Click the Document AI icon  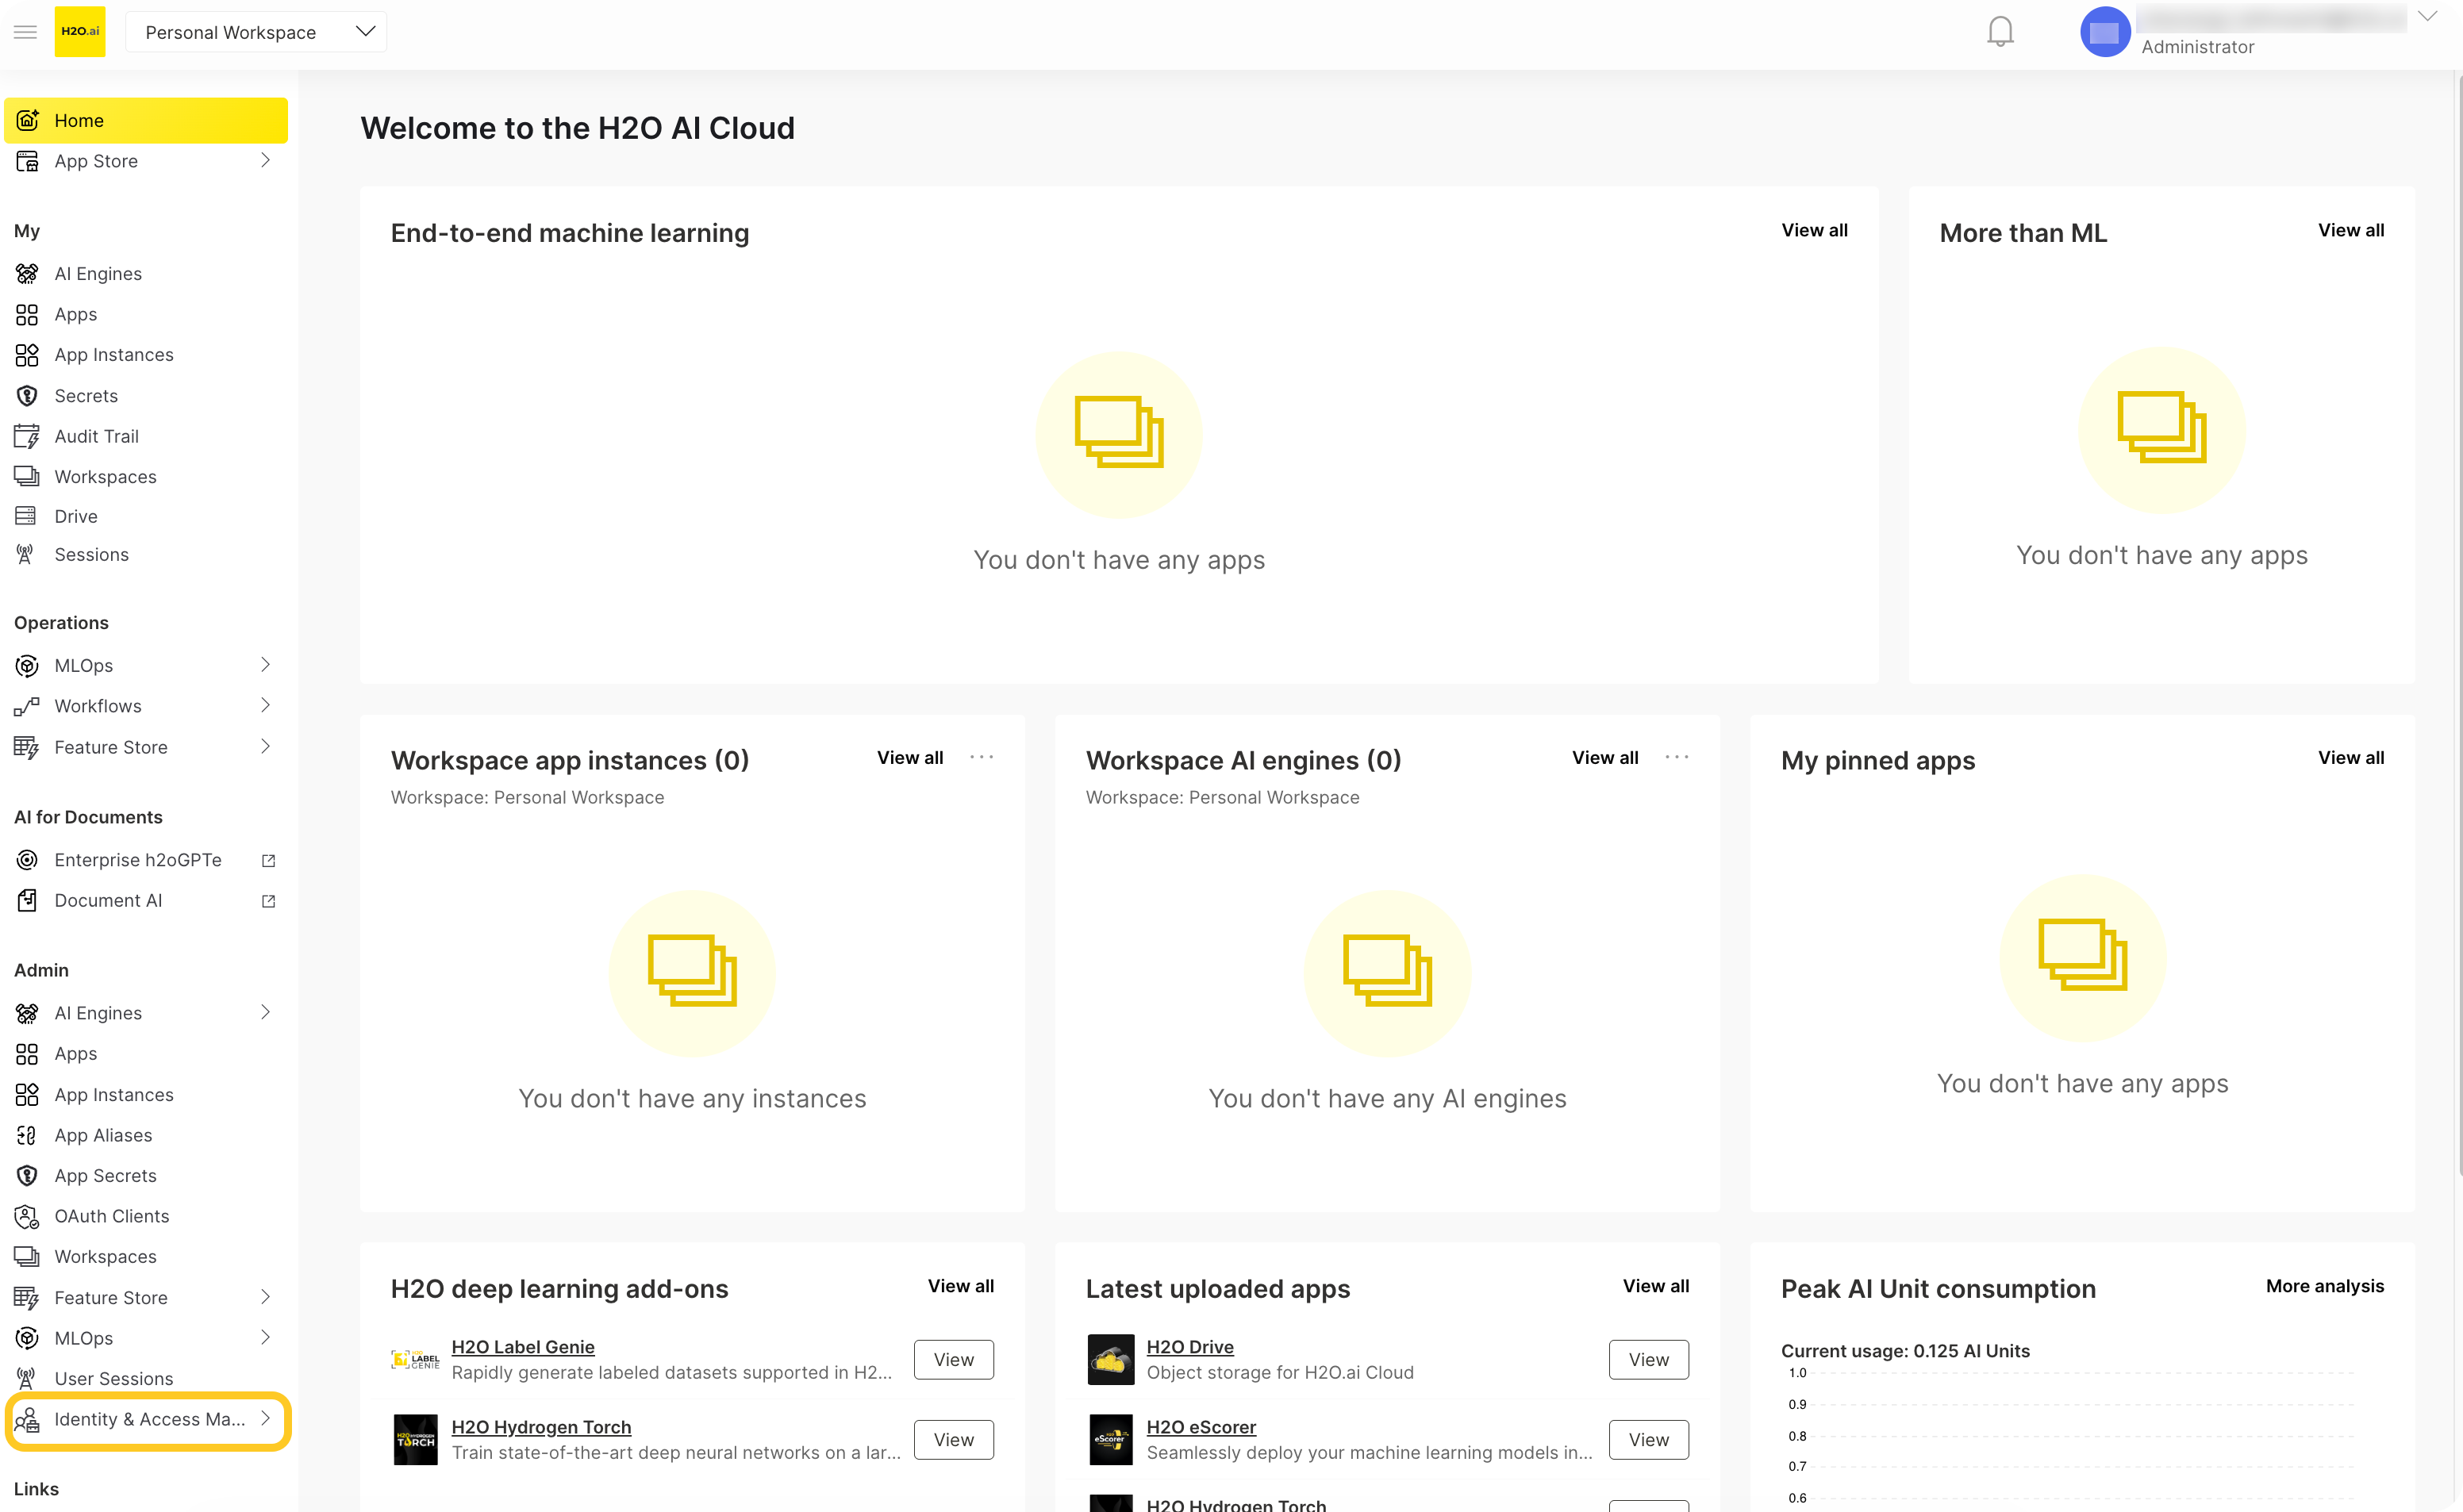pos(27,900)
